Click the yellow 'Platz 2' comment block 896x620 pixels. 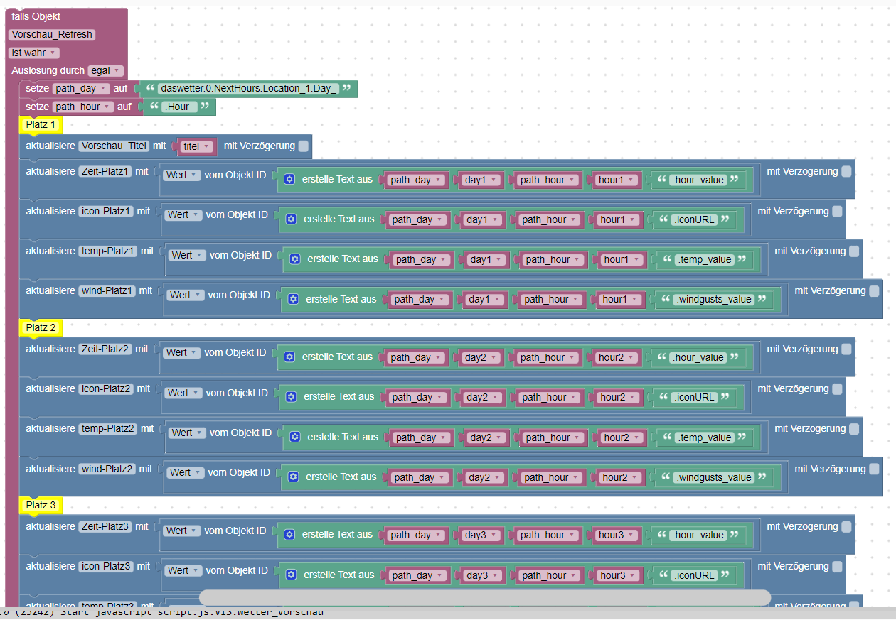(x=41, y=327)
